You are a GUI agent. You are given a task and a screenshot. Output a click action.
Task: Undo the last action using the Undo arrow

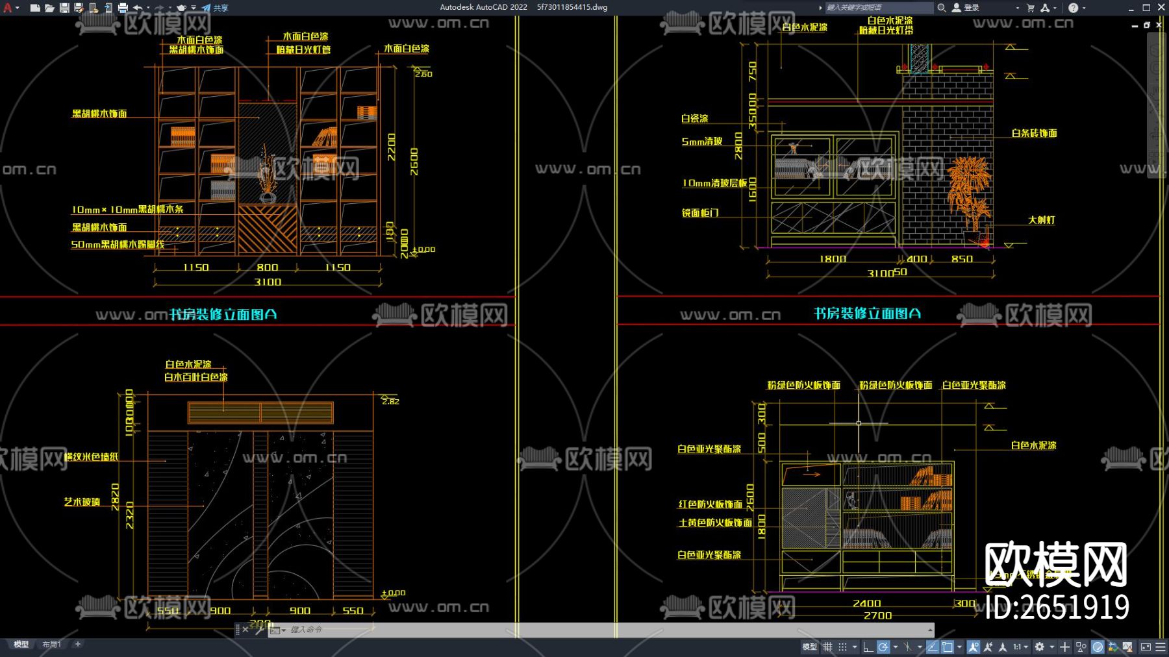[138, 8]
